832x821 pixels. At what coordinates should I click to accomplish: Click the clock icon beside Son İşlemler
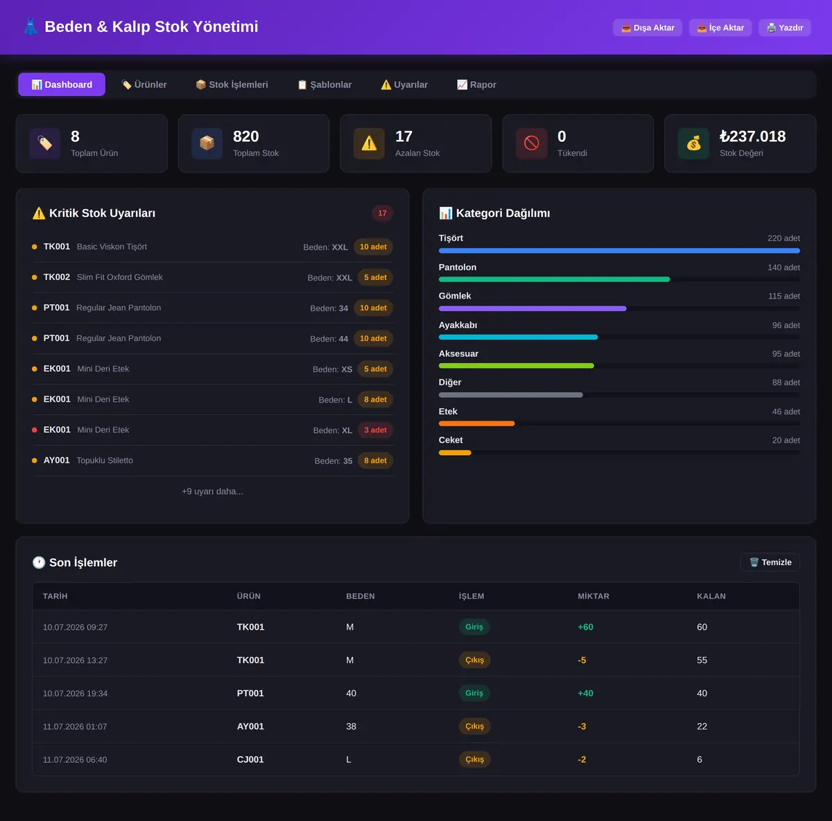point(39,563)
